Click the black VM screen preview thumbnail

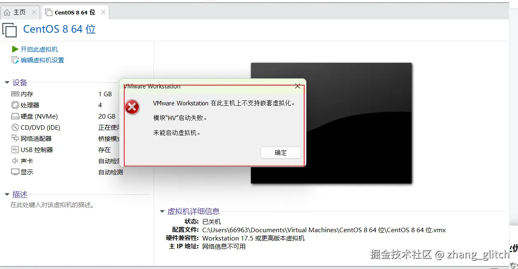click(331, 123)
